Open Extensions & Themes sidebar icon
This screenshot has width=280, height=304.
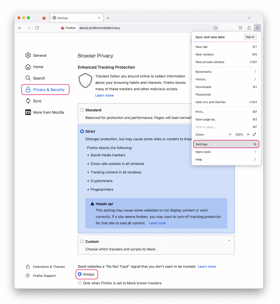pyautogui.click(x=28, y=266)
